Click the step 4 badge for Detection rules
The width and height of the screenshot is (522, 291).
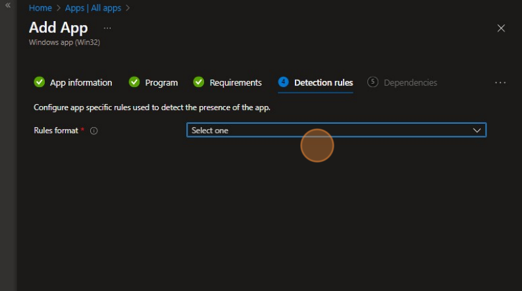(284, 82)
